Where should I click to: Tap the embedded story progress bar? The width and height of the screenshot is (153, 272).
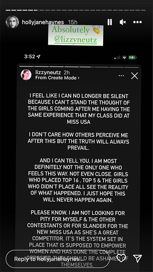click(79, 66)
